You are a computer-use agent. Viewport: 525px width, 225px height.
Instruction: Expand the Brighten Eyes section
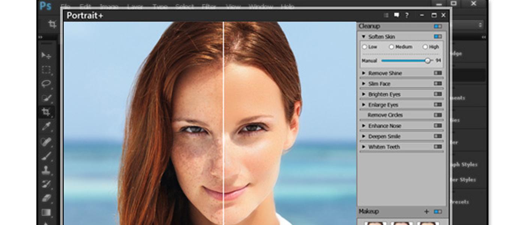(363, 94)
